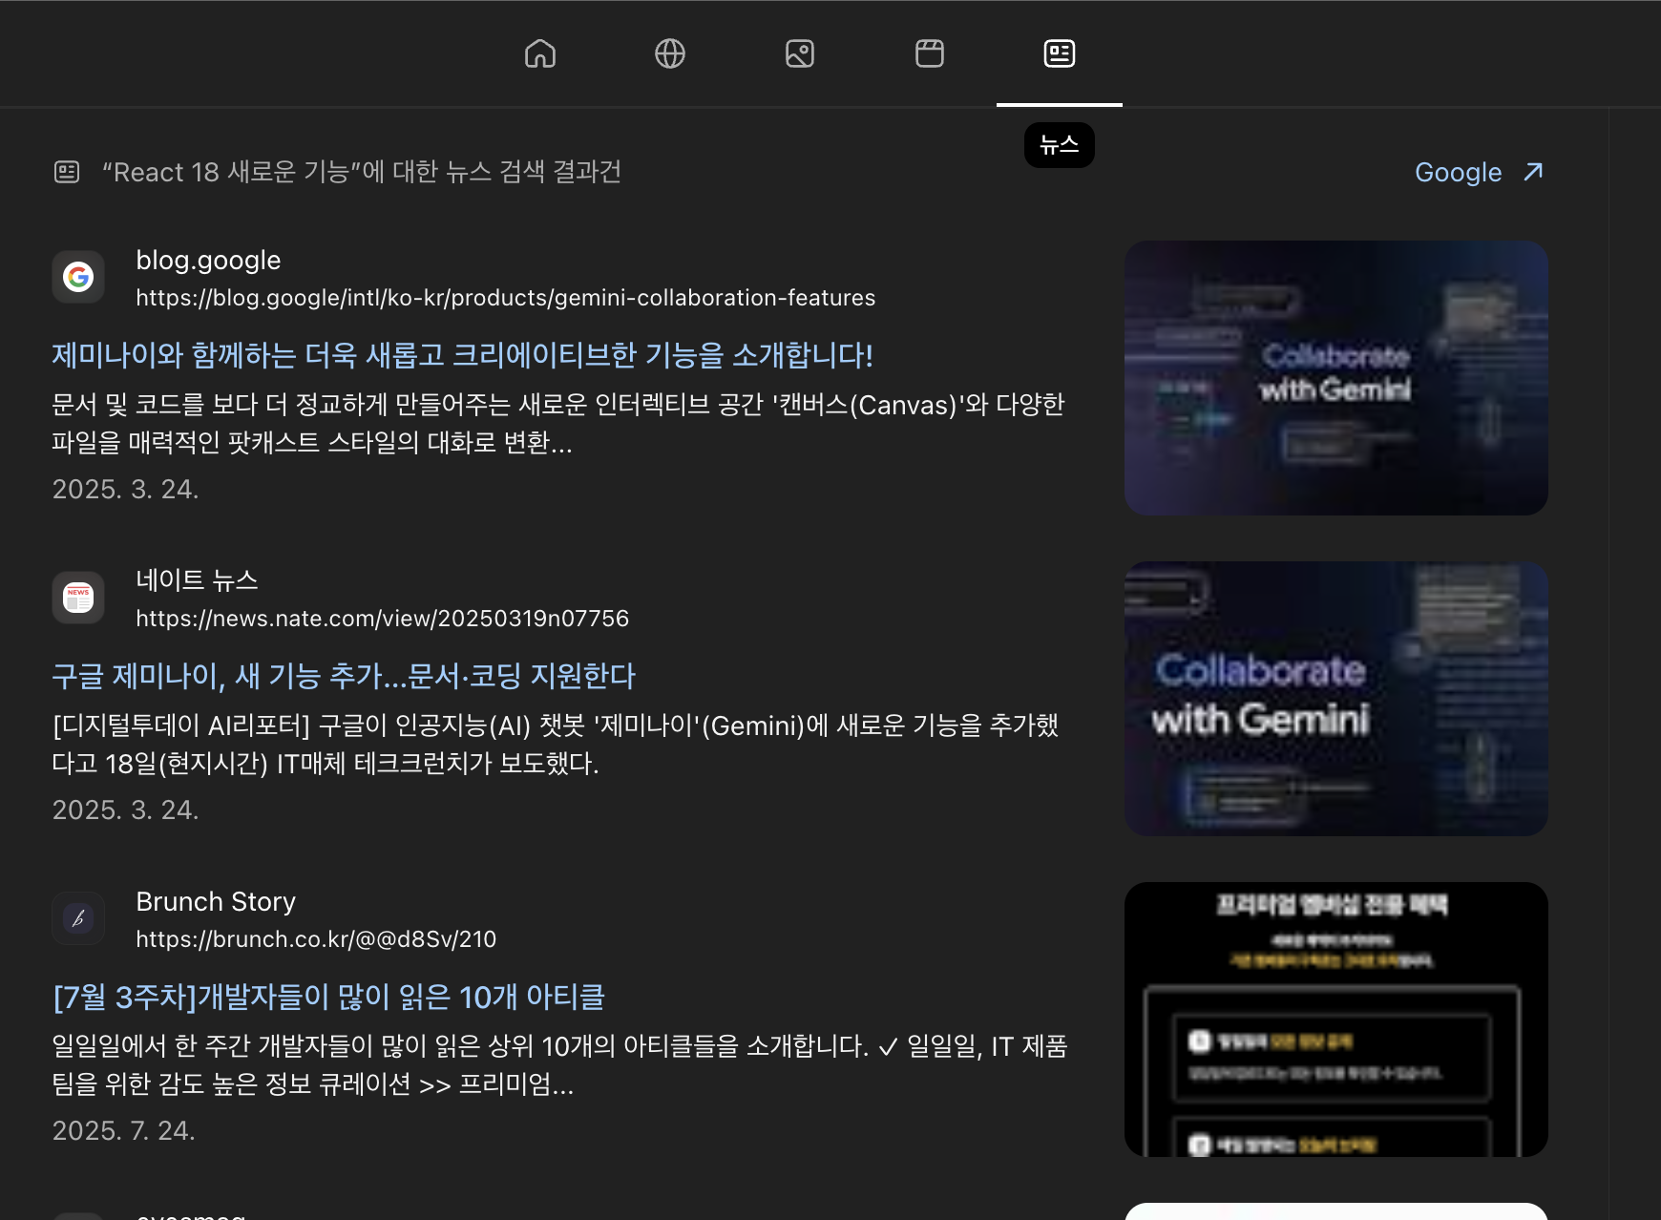Open the Nate News article thumbnail image
Screen dimensions: 1661x1220
1336,699
